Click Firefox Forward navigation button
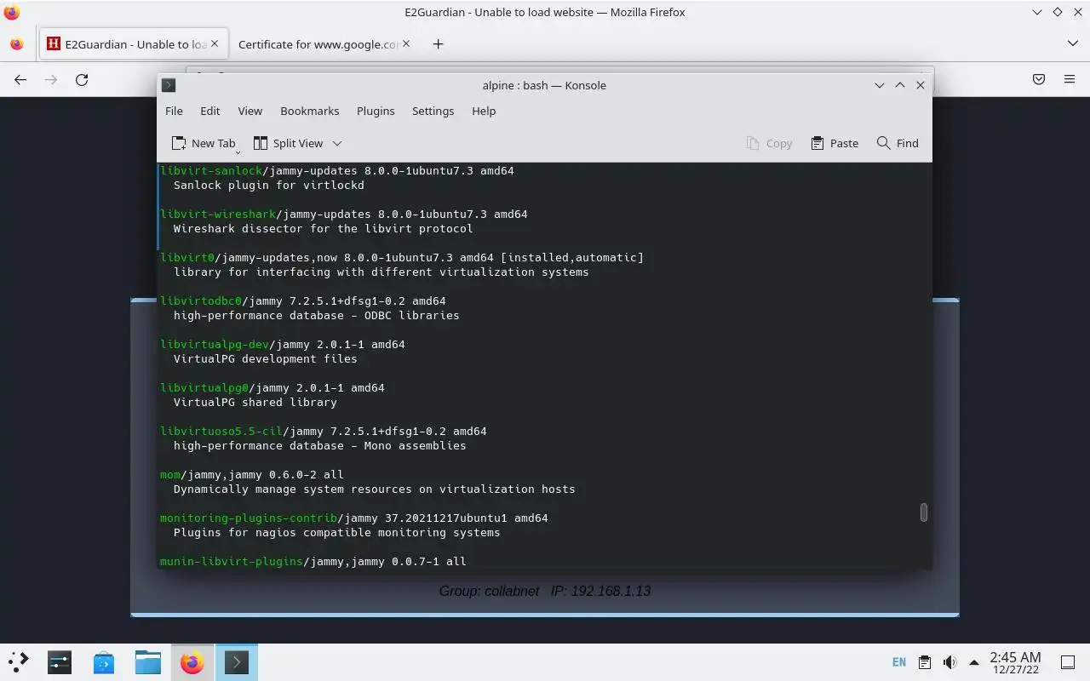Screen dimensions: 1090x681 (x=51, y=79)
